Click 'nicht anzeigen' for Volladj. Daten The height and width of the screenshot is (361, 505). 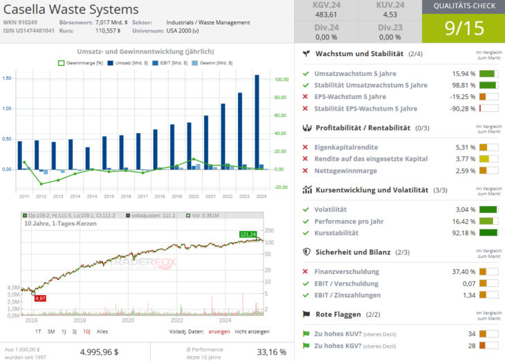tap(252, 332)
